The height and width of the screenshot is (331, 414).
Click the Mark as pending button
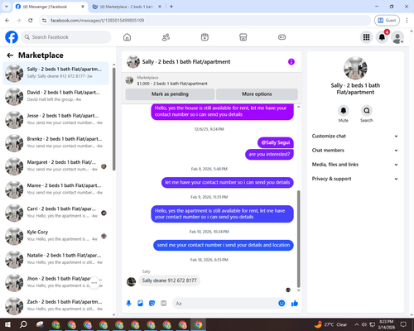tap(170, 94)
